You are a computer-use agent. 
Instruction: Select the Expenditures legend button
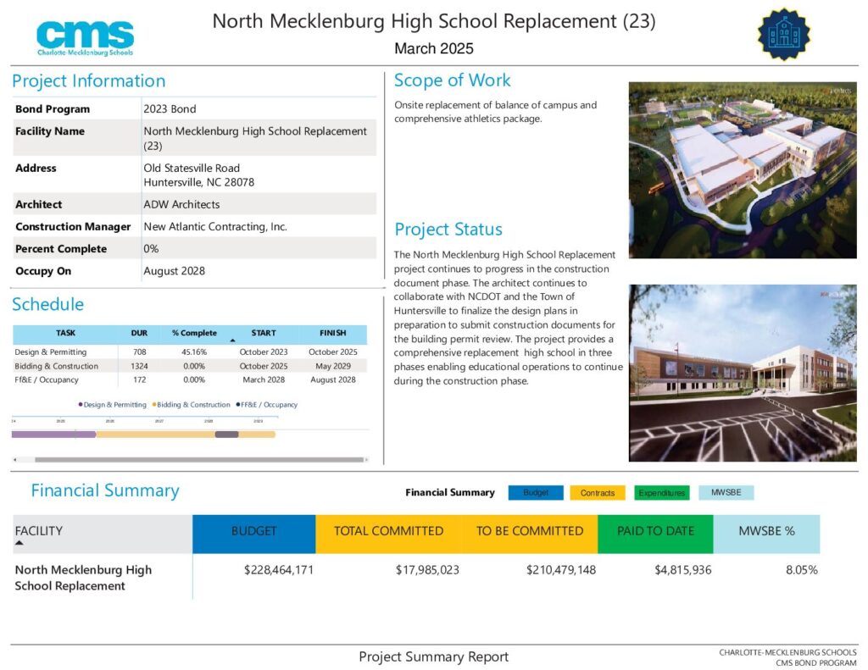(x=661, y=492)
